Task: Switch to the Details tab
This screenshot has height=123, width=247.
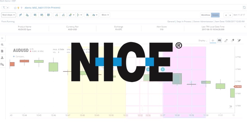Action: coord(215,15)
